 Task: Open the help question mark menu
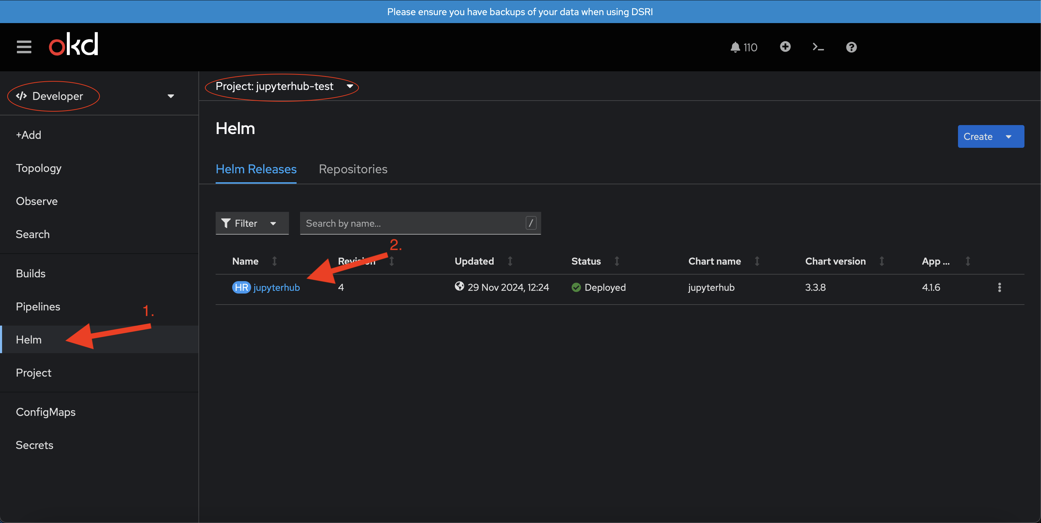coord(852,47)
